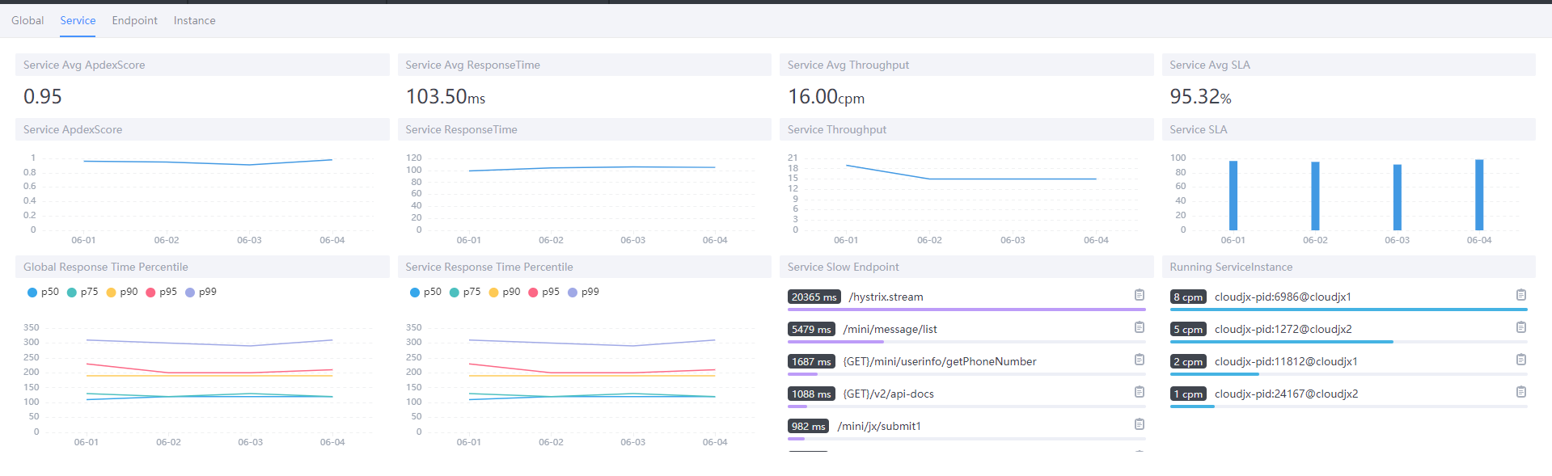
Task: Toggle p90 legend in Global Response Time Percentile
Action: 121,292
